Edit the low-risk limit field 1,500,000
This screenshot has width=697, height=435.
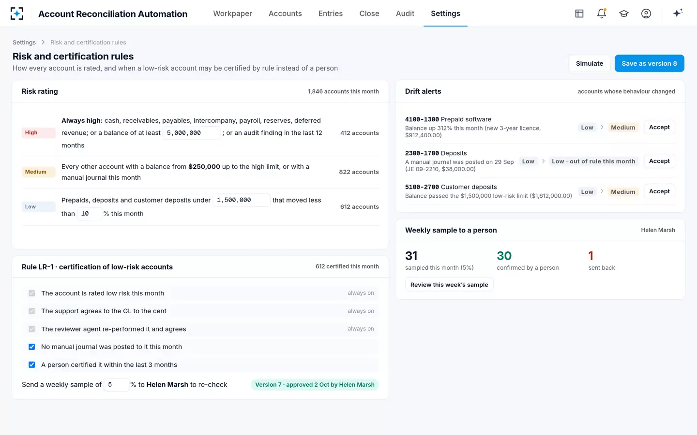pyautogui.click(x=242, y=200)
